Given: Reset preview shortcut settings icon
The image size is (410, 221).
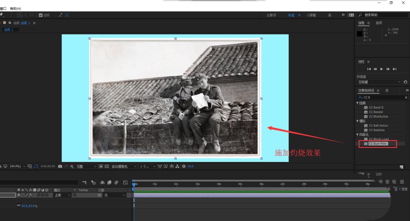Looking at the screenshot, I should click(x=405, y=82).
